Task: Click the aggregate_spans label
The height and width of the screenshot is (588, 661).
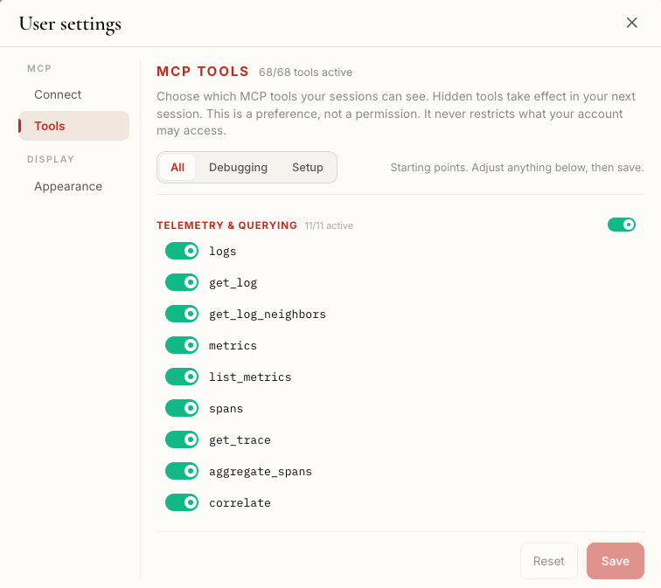Action: pos(261,472)
